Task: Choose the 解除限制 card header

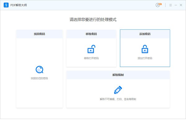Action: [x=118, y=75]
